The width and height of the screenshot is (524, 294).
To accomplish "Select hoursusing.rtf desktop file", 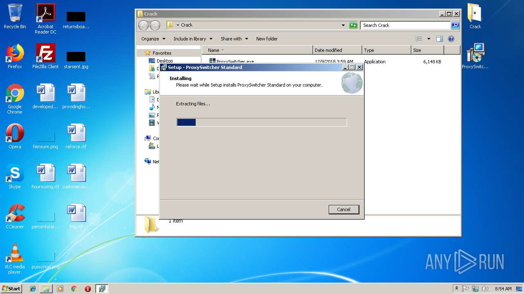I will pyautogui.click(x=45, y=176).
